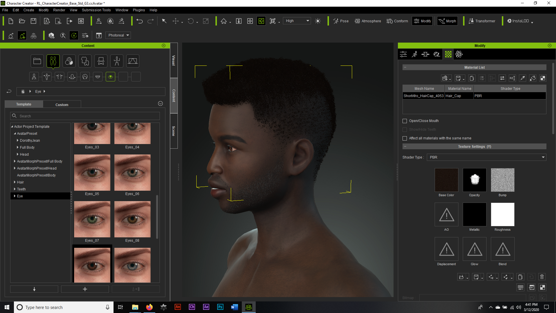556x313 pixels.
Task: Click the Roughness texture swatch
Action: [x=502, y=214]
